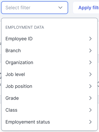Click the chevron next to Branch

[x=90, y=50]
